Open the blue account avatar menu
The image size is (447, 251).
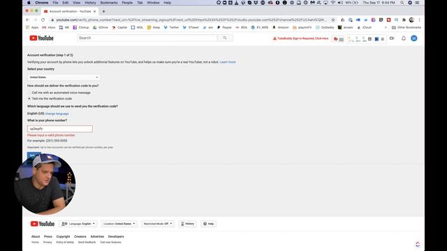click(414, 38)
